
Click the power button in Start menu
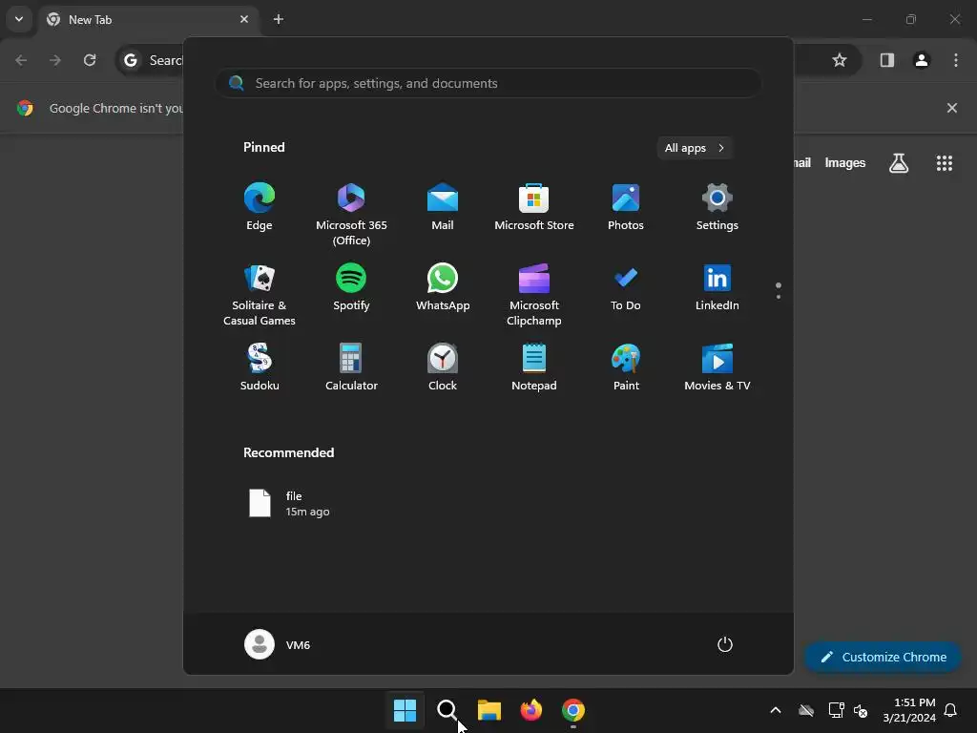coord(725,644)
